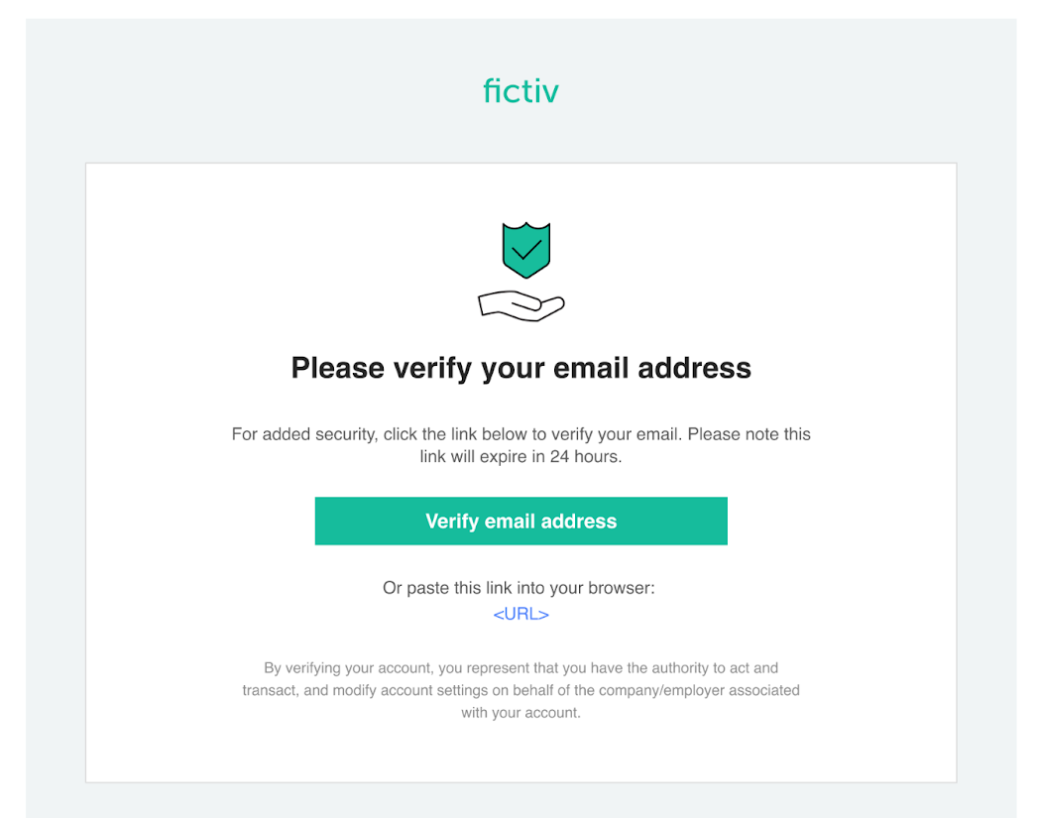Click "Or paste this link into your browser" text
1039x818 pixels.
[x=519, y=588]
